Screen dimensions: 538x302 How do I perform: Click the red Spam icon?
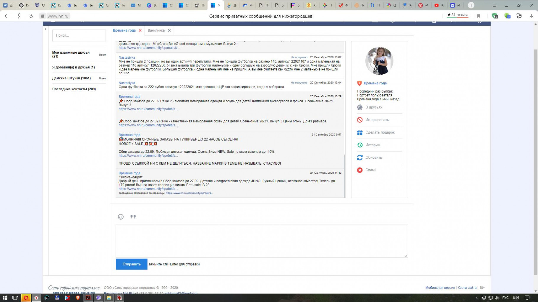(360, 170)
